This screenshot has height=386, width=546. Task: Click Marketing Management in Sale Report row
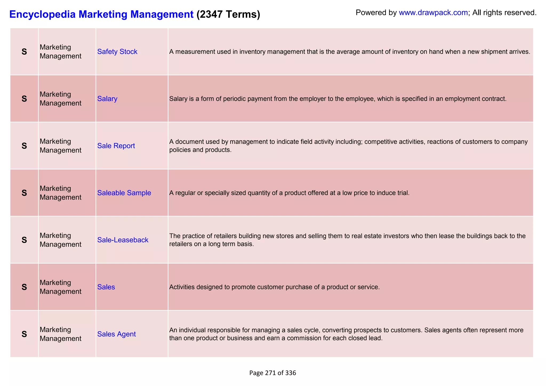tap(61, 146)
